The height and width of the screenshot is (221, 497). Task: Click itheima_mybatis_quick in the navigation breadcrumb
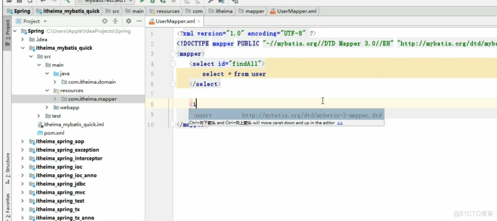click(68, 11)
